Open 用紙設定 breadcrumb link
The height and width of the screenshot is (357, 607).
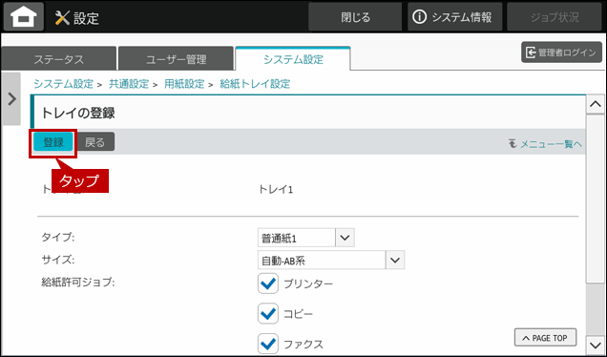pos(184,84)
